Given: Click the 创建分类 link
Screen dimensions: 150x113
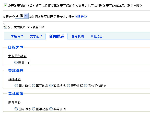Looking at the screenshot, I should (80, 16).
